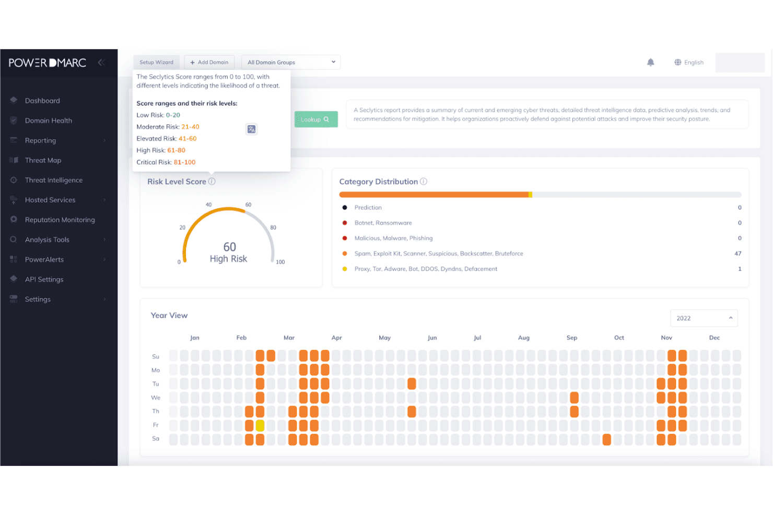Click the Hosted Services icon
The image size is (773, 515).
click(14, 199)
